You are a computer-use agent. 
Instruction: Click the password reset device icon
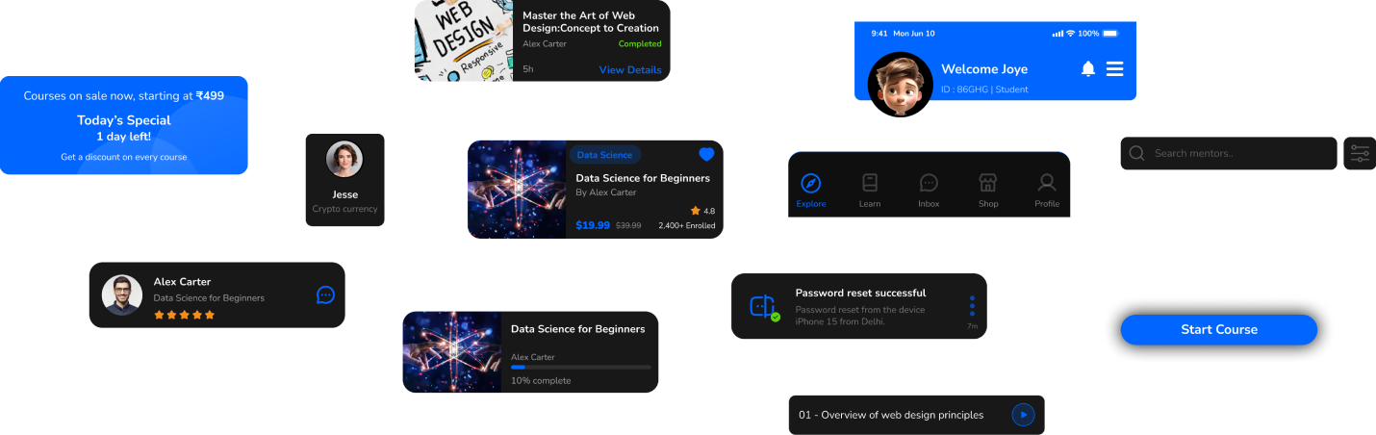point(764,307)
